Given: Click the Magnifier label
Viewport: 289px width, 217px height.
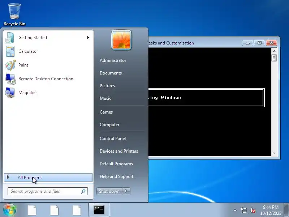Looking at the screenshot, I should coord(28,93).
